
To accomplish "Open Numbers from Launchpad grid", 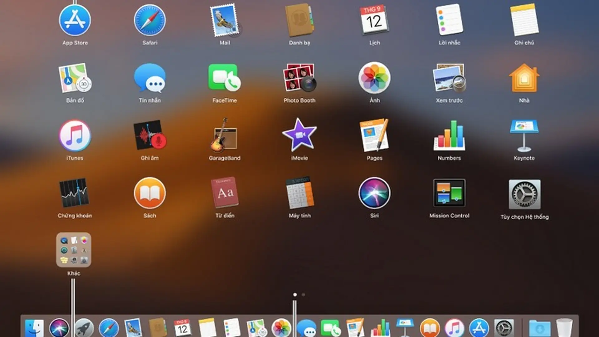I will (x=449, y=136).
